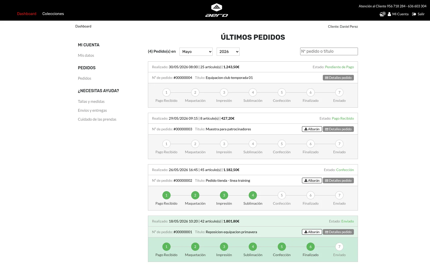The width and height of the screenshot is (430, 279).
Task: Open the shopping cart icon
Action: tap(382, 14)
